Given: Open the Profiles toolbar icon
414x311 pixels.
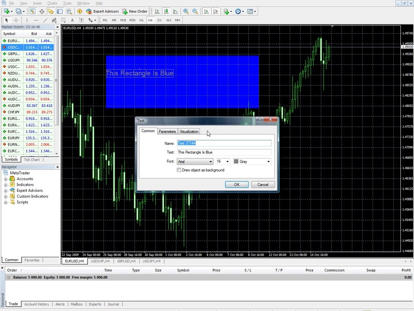Looking at the screenshot, I should click(x=18, y=11).
